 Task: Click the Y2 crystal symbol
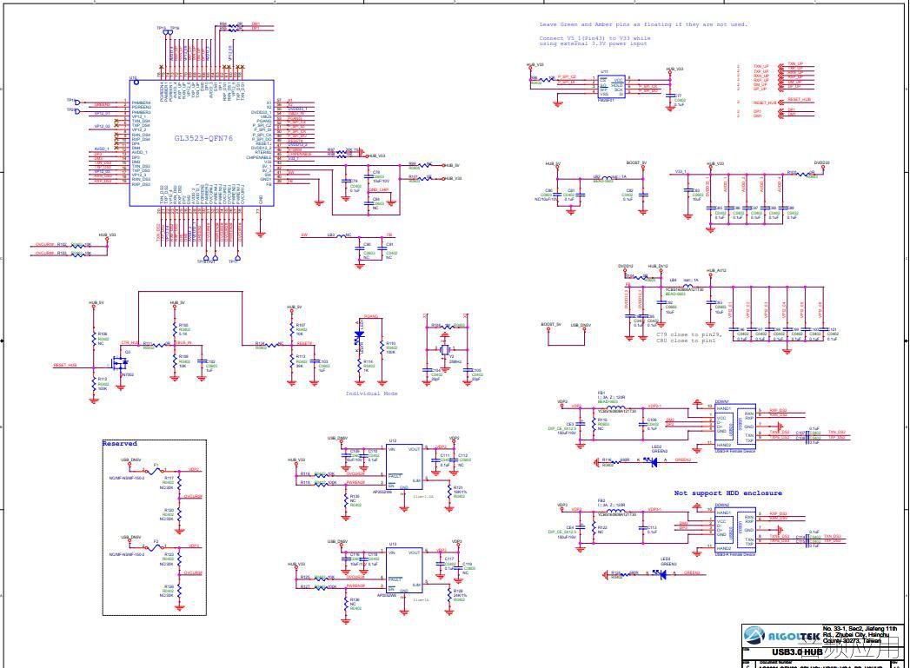coord(444,350)
